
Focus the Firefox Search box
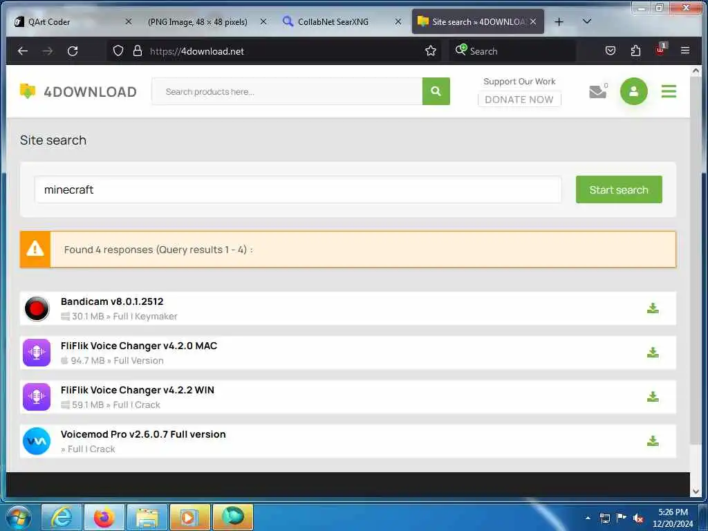512,51
